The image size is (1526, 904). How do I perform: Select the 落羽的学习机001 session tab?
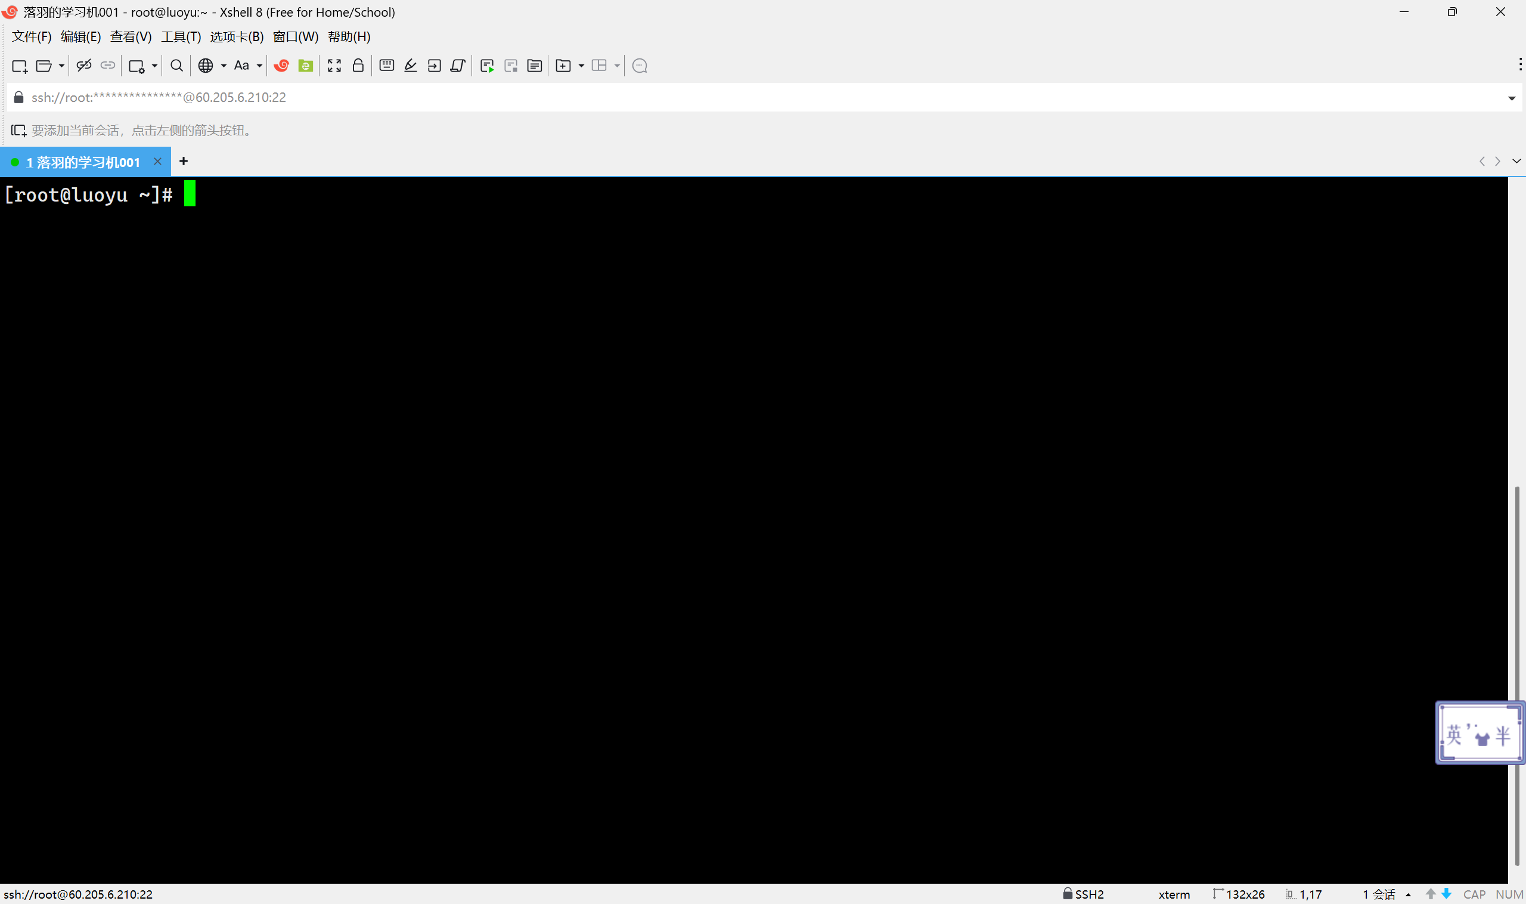83,162
